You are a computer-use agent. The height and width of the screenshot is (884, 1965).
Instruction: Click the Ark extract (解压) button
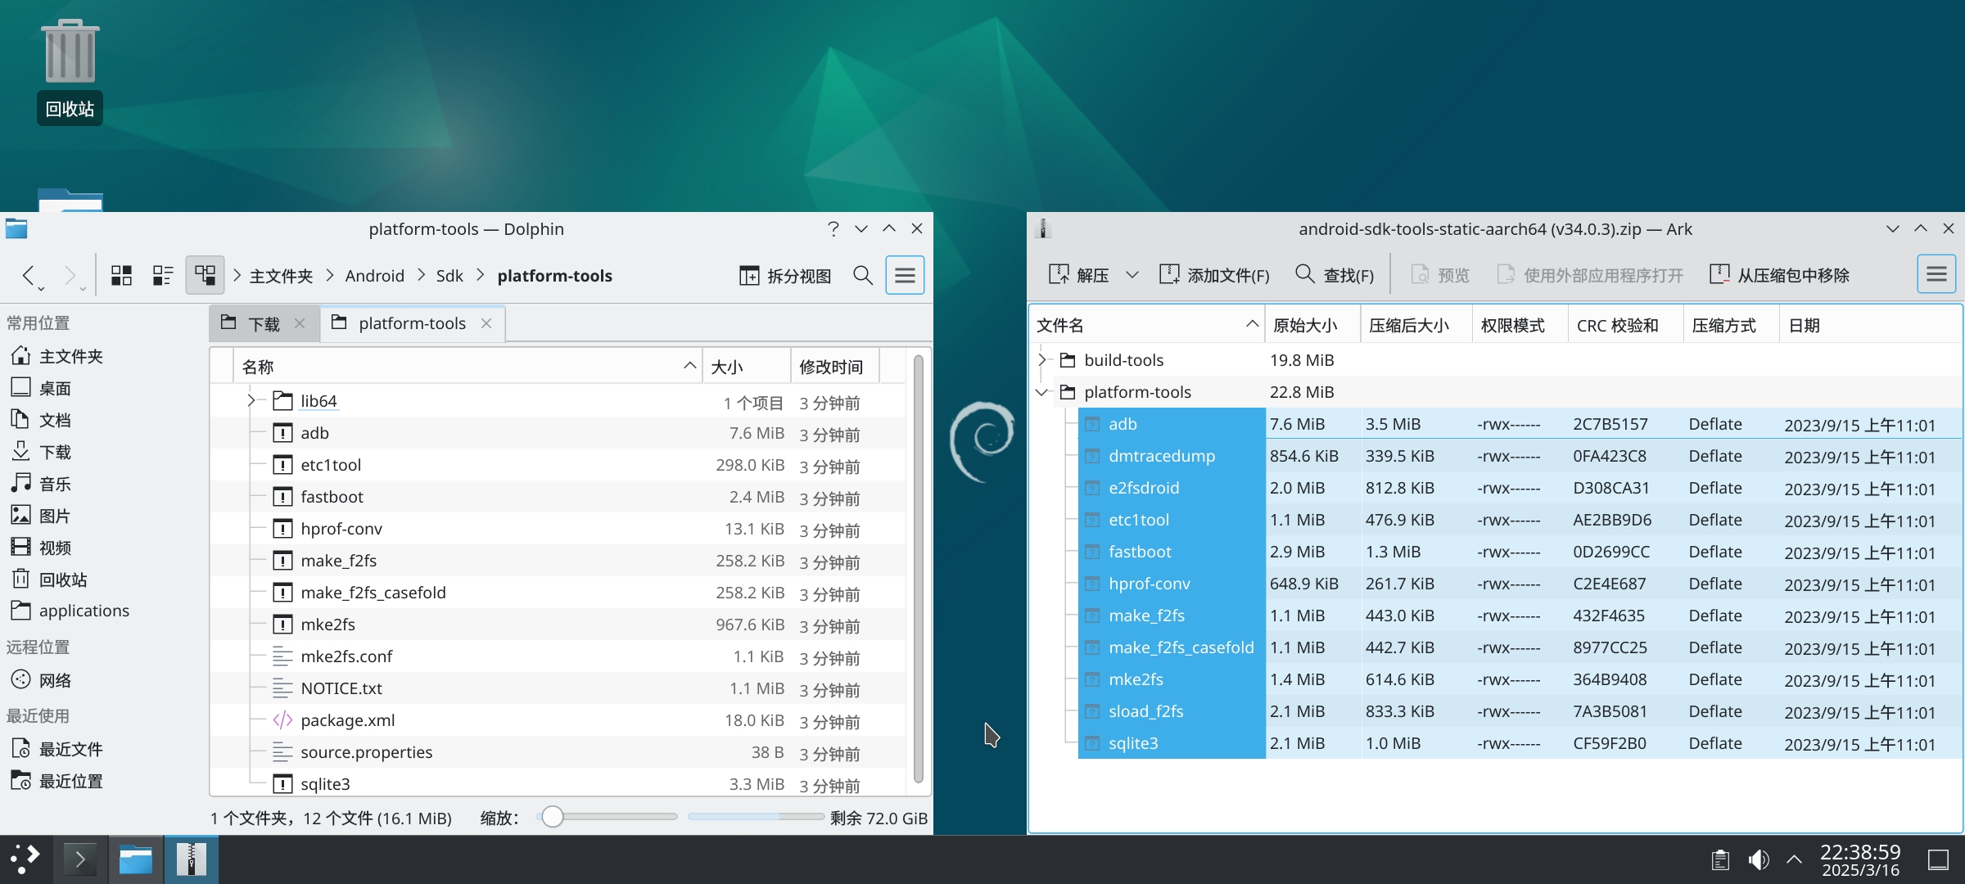(1079, 275)
